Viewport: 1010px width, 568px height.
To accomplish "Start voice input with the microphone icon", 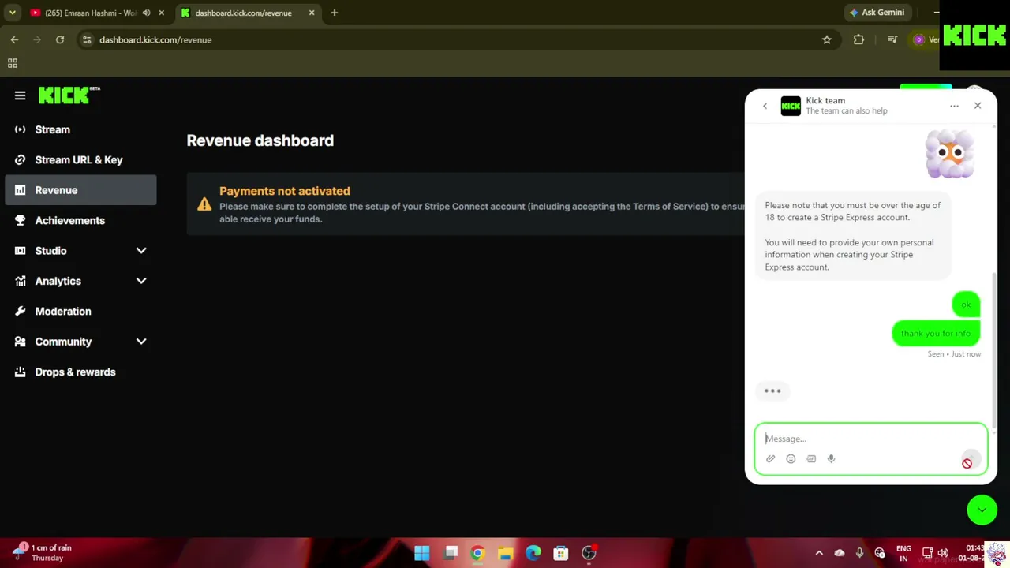I will click(831, 458).
